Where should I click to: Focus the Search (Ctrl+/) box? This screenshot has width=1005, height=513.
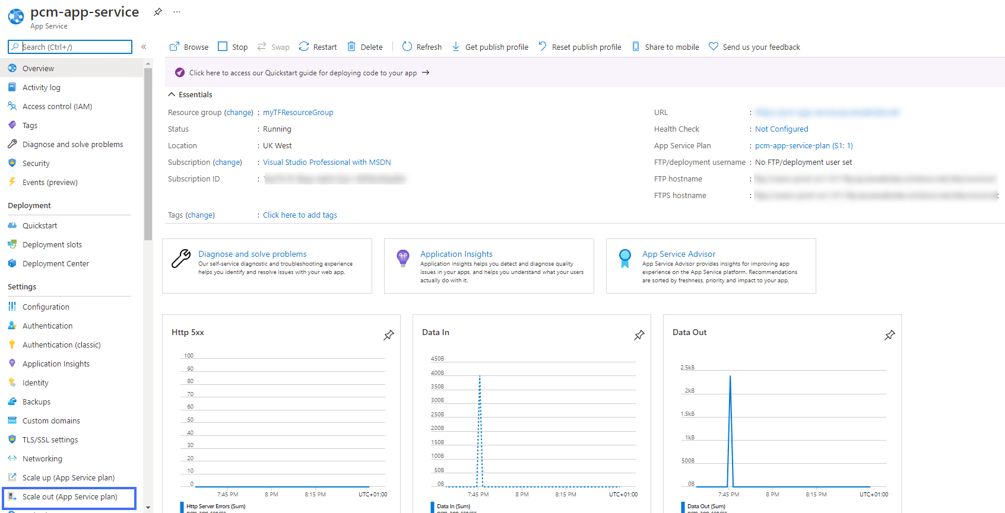click(70, 47)
